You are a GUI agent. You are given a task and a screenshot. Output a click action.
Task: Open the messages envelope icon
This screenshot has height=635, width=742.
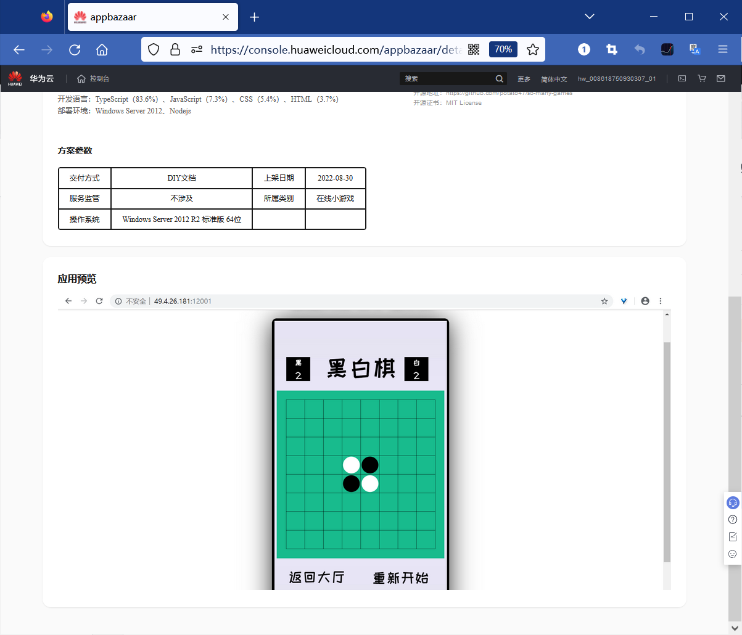pyautogui.click(x=720, y=78)
